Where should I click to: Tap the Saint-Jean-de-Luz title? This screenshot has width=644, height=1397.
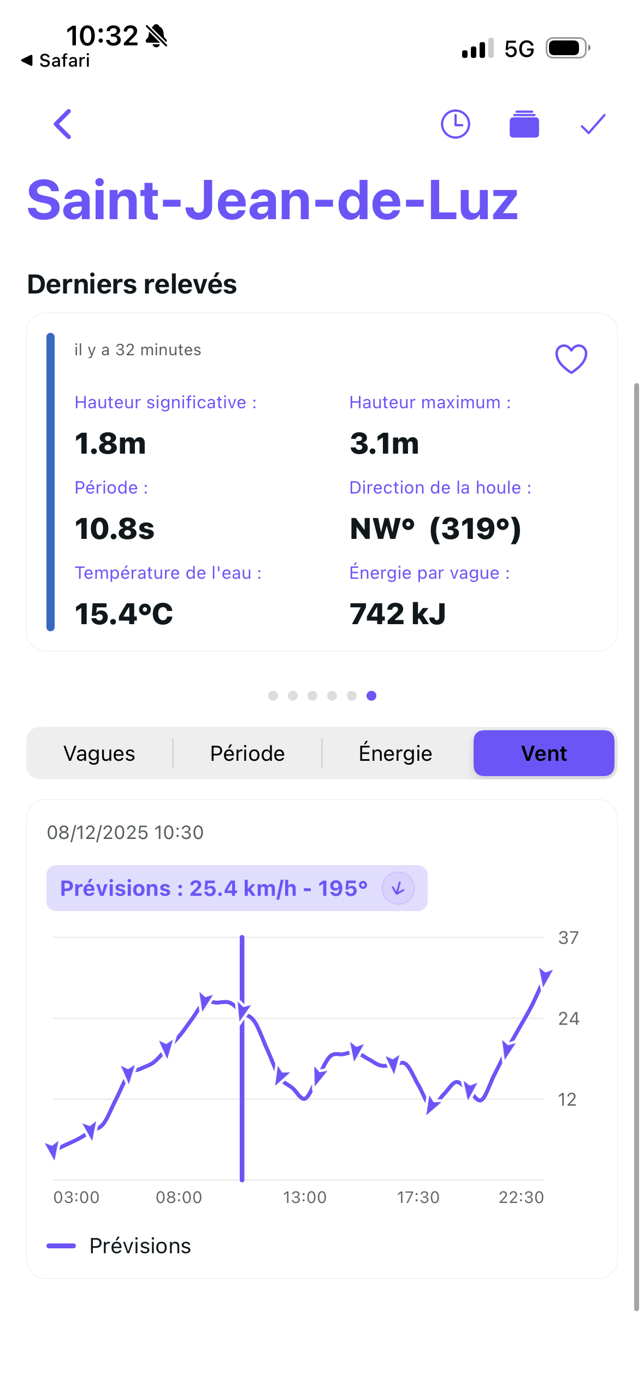coord(273,201)
